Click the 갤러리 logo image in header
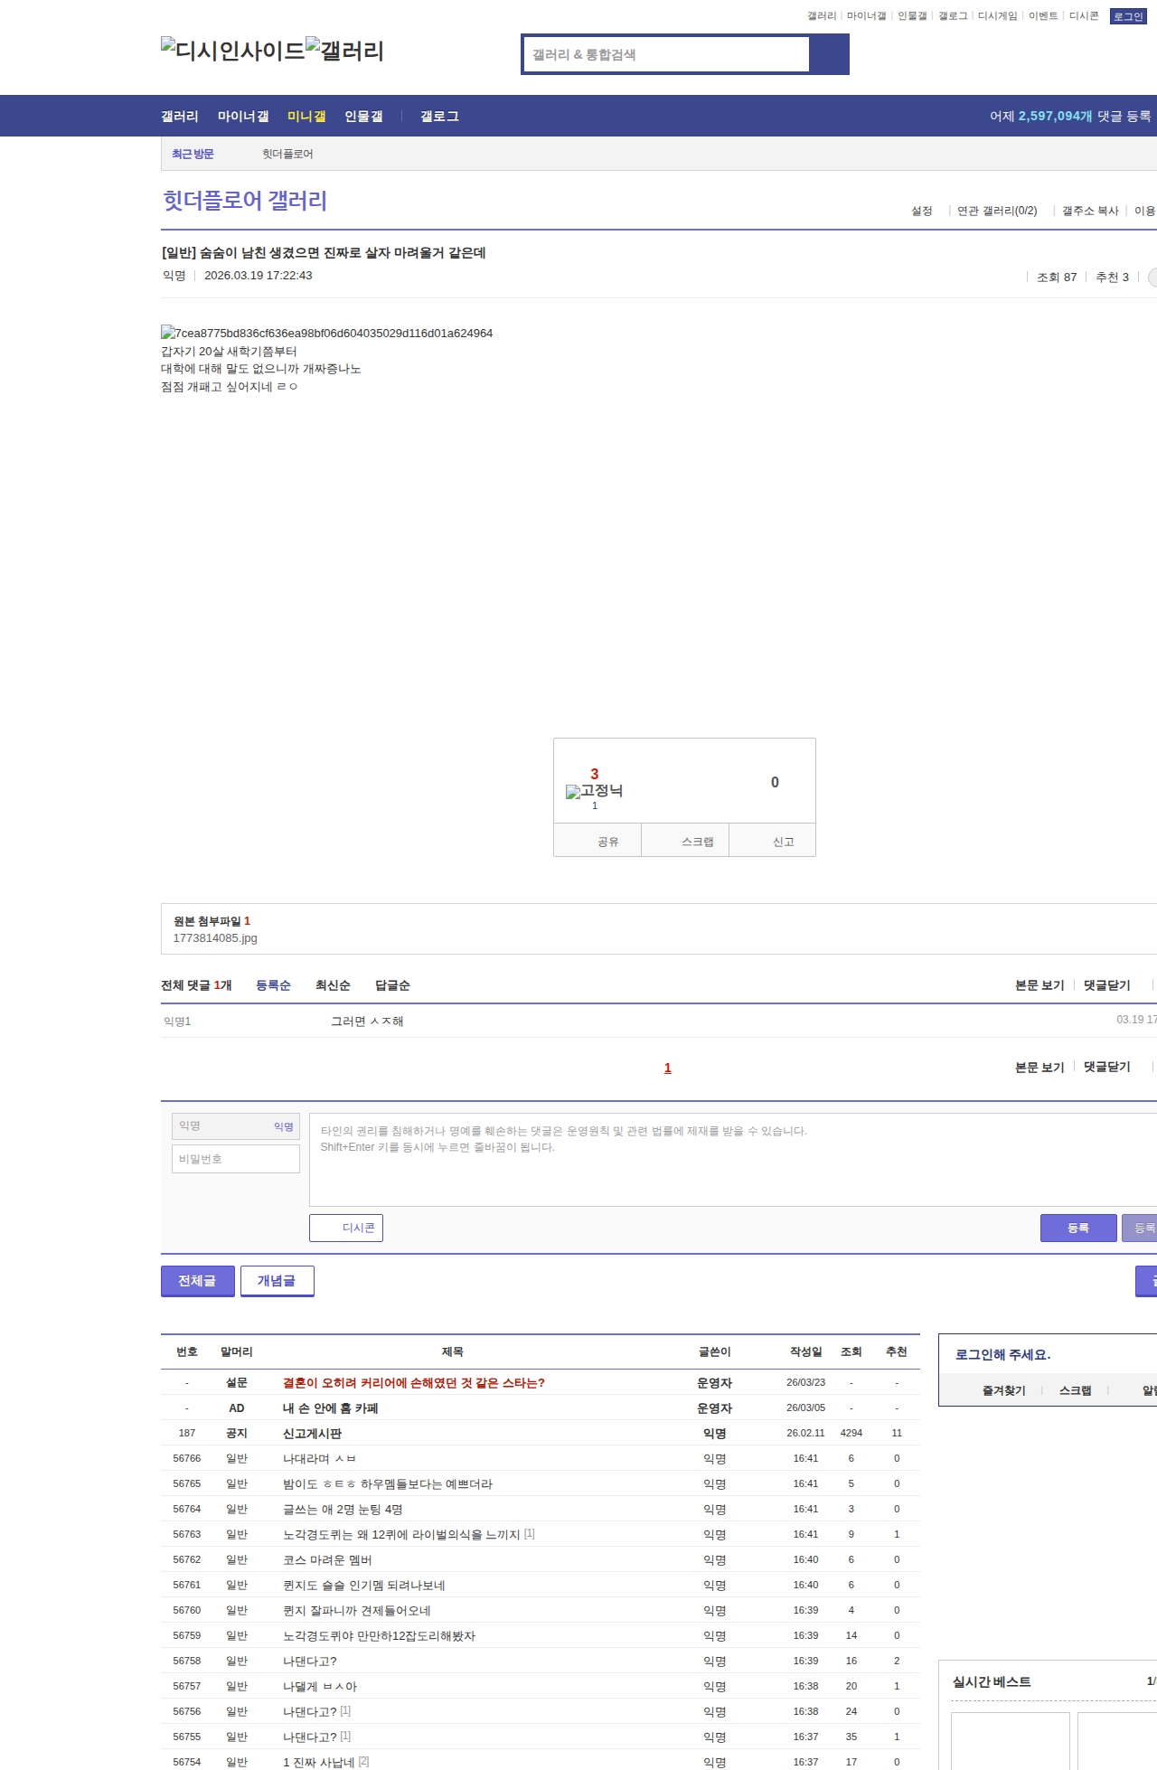The height and width of the screenshot is (1770, 1157). pyautogui.click(x=345, y=51)
